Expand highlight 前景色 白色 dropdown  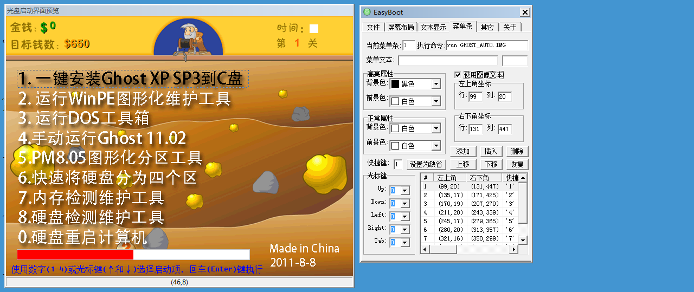coord(436,101)
